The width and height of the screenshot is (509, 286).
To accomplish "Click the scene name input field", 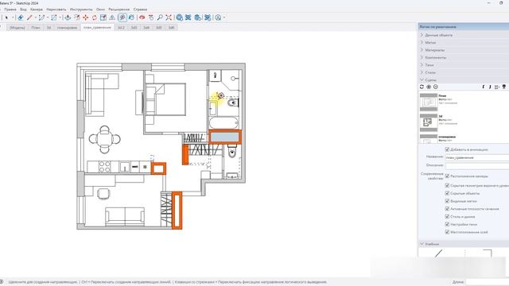I will point(476,157).
